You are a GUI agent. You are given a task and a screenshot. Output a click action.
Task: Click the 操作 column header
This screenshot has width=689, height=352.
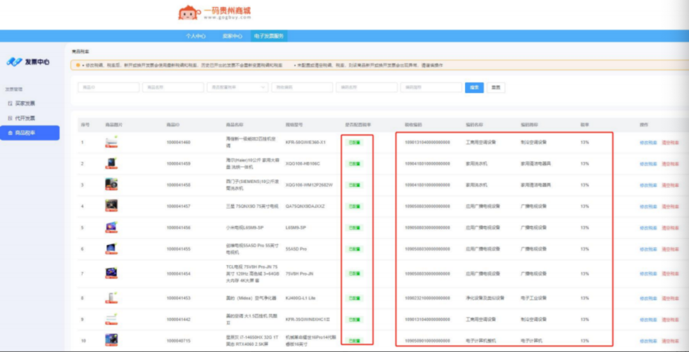coord(644,125)
